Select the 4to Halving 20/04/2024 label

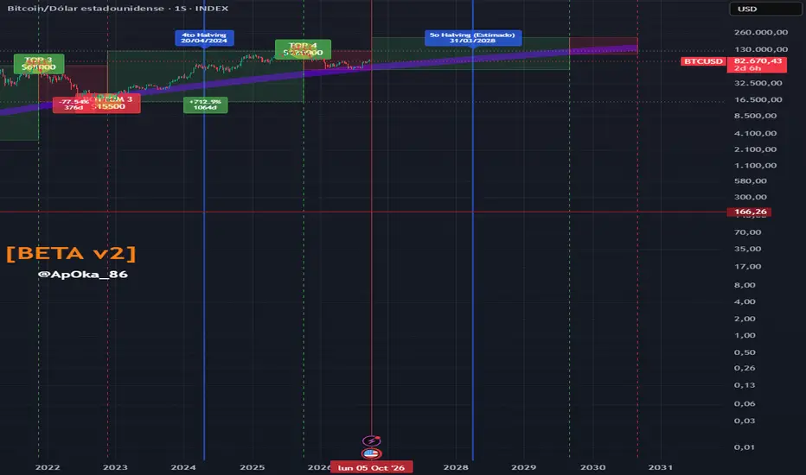(204, 37)
